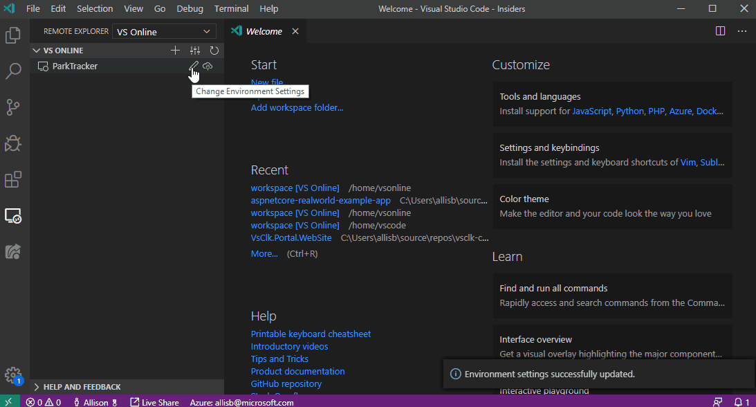Click the Printable keyboard cheatsheet link
The image size is (756, 407).
pyautogui.click(x=311, y=334)
